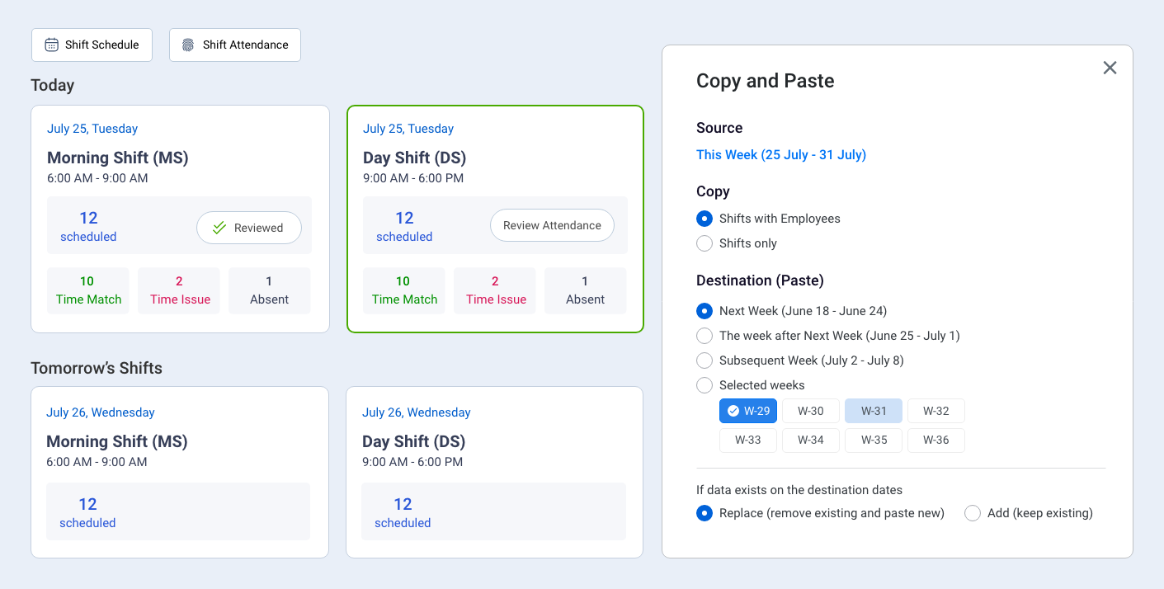The image size is (1164, 589).
Task: Toggle week W-31 chip
Action: pyautogui.click(x=874, y=411)
